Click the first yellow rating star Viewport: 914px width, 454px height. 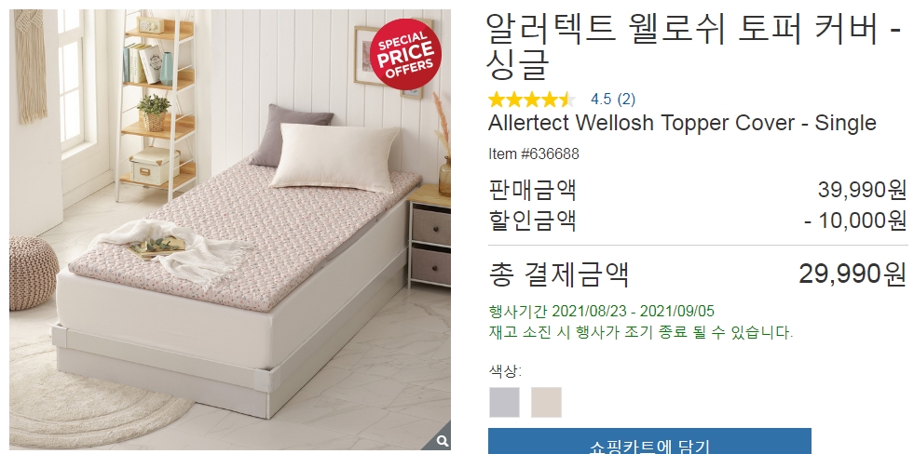click(497, 100)
